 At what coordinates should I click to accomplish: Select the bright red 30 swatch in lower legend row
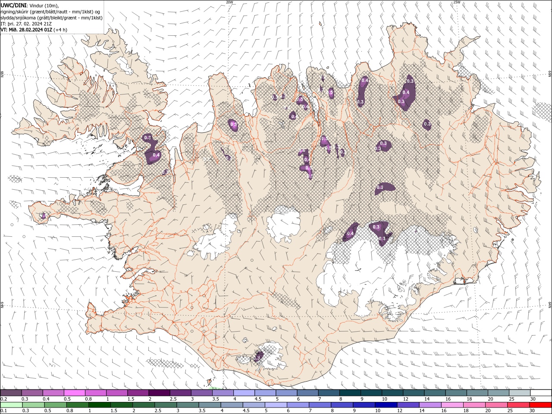pyautogui.click(x=540, y=405)
